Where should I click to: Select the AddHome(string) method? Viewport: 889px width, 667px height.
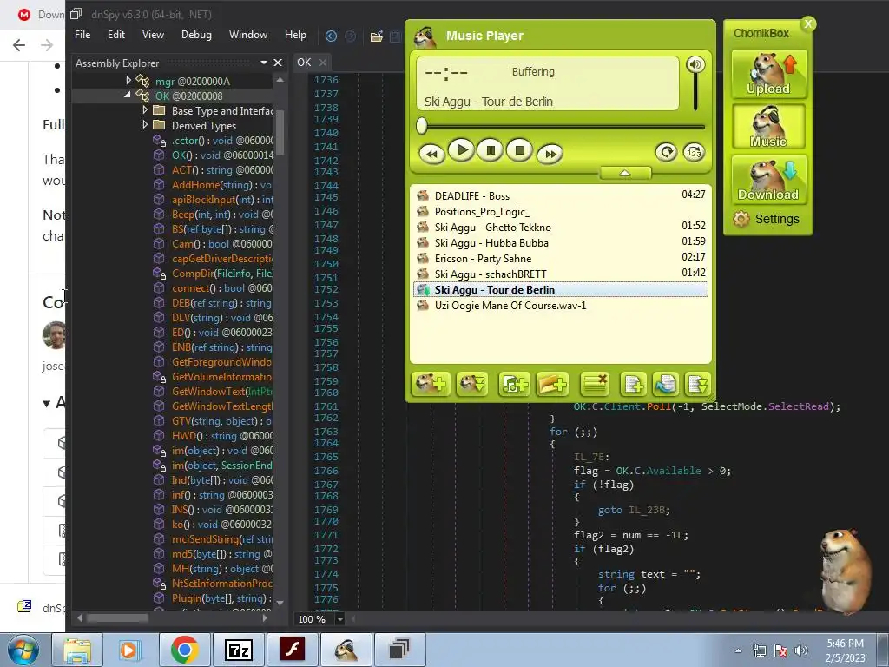click(213, 185)
